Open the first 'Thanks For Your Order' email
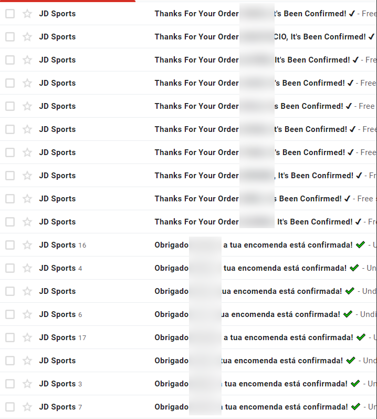The width and height of the screenshot is (377, 419). click(255, 14)
